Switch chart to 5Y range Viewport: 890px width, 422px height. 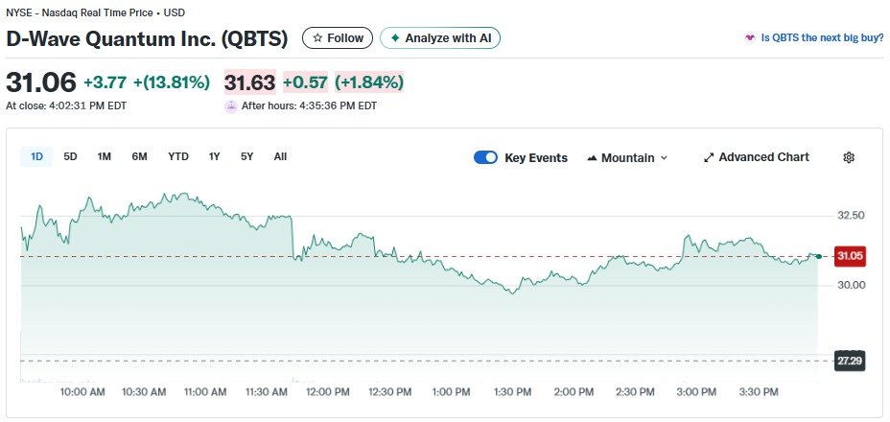point(247,156)
